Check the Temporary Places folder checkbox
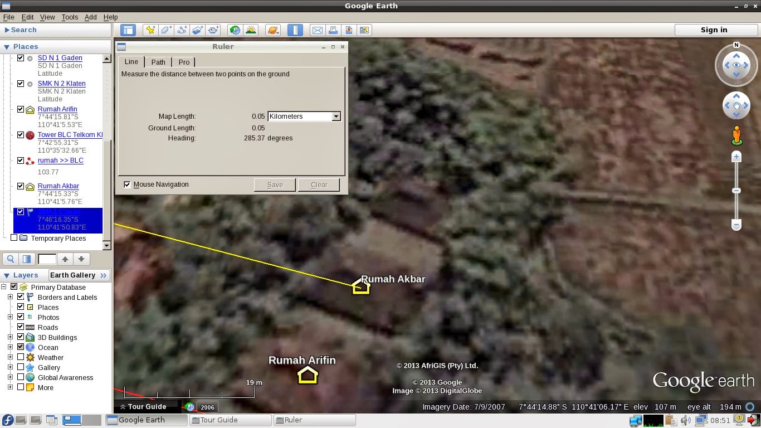This screenshot has width=761, height=428. [14, 238]
